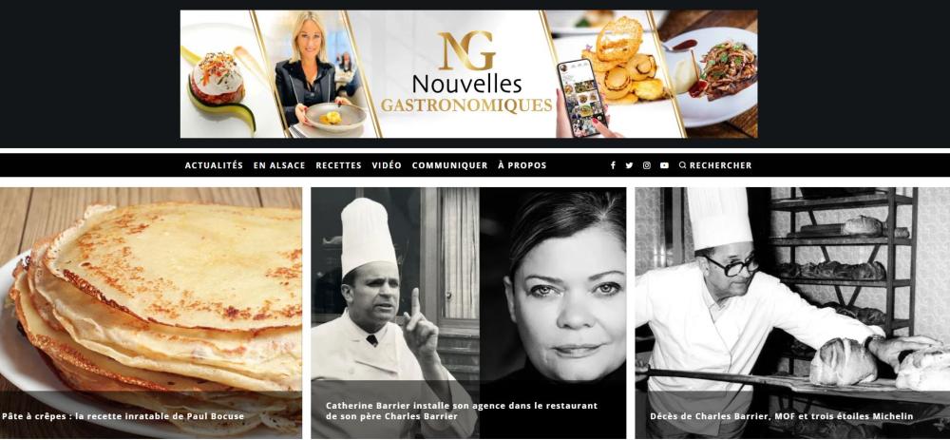Open the Facebook social icon
The height and width of the screenshot is (440, 950).
click(613, 165)
